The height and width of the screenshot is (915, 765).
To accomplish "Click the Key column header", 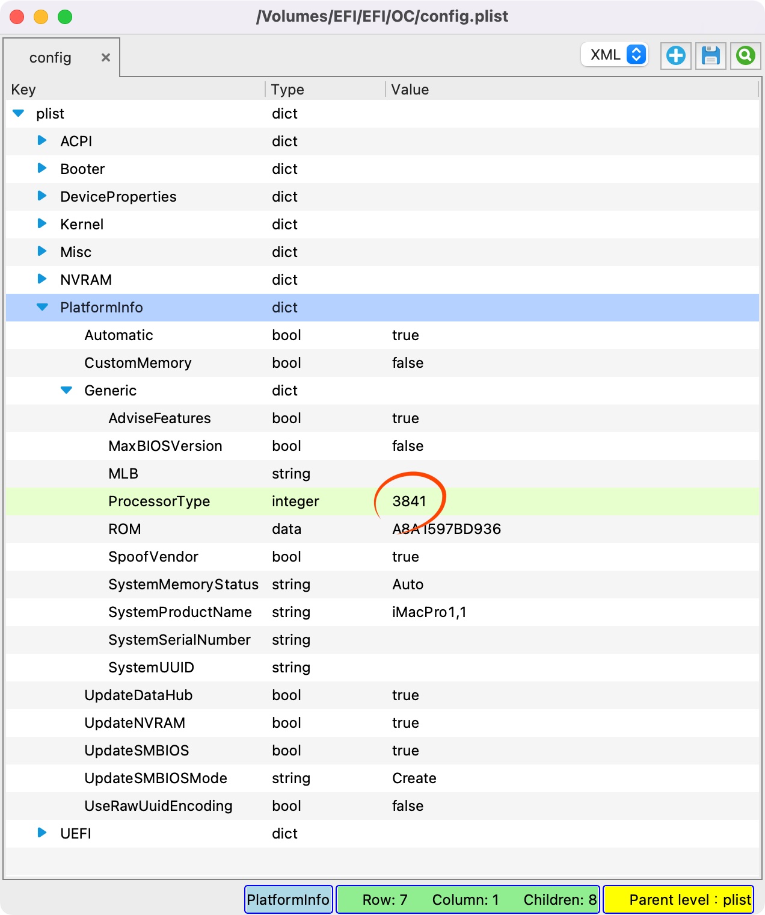I will (23, 90).
